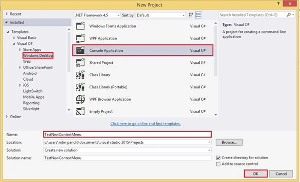This screenshot has width=300, height=182.
Task: Click the WPF Browser Application globe icon
Action: tap(80, 99)
